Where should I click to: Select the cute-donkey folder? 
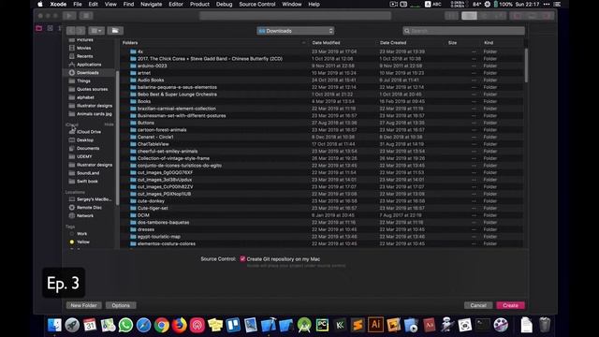click(151, 201)
